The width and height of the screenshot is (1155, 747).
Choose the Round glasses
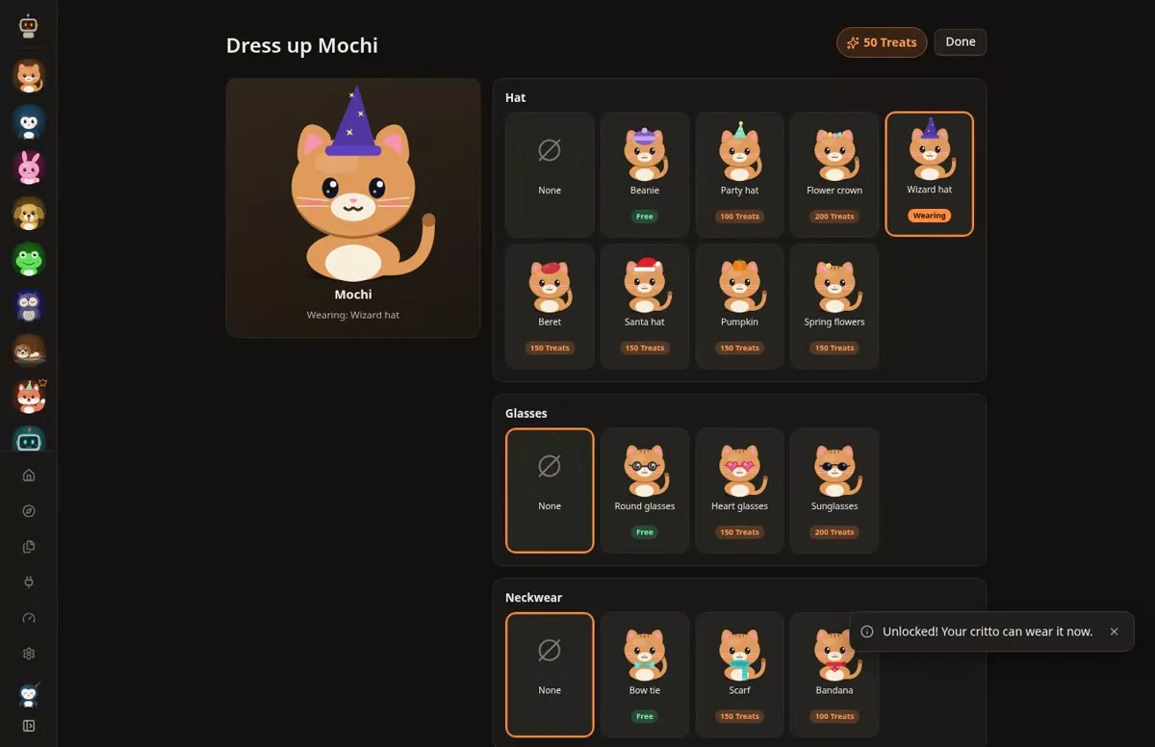[x=645, y=490]
